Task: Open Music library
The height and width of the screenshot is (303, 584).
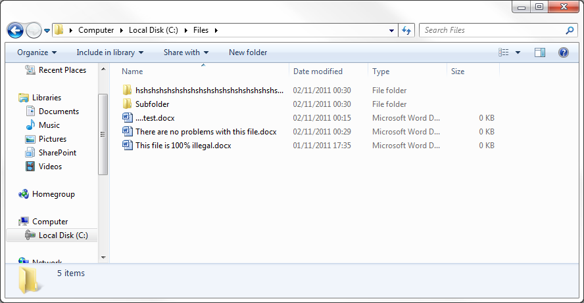Action: pyautogui.click(x=49, y=125)
